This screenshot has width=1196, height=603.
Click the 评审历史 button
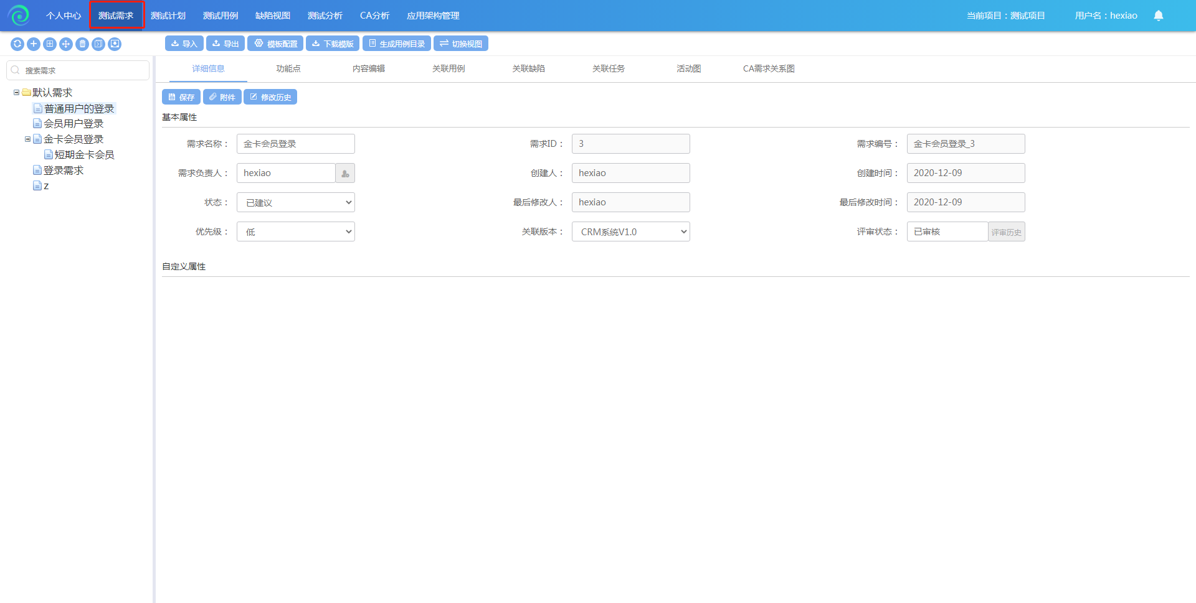click(1006, 232)
